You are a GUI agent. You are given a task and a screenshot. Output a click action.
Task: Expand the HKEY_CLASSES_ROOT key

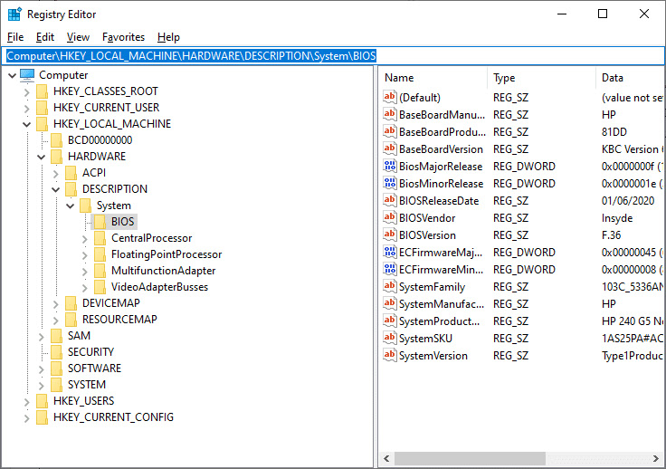pos(27,92)
